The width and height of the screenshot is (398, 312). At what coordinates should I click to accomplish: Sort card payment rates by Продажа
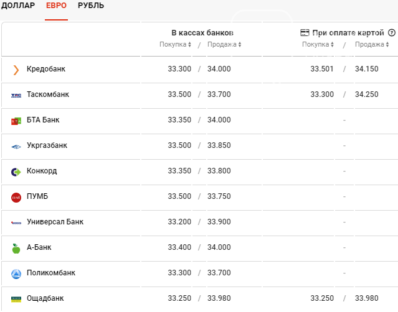coord(372,45)
